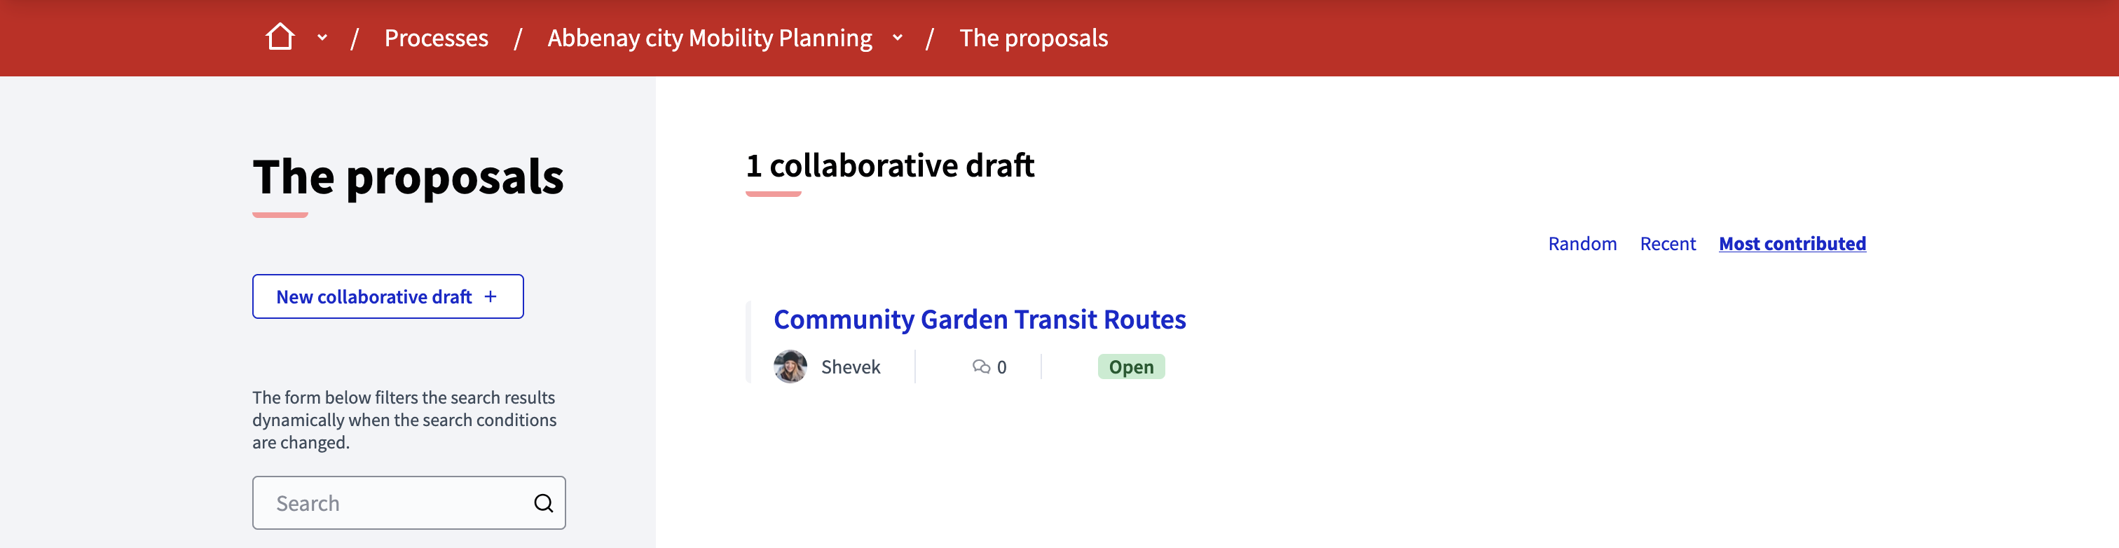2119x548 pixels.
Task: Click the plus icon on the draft creation button
Action: 491,296
